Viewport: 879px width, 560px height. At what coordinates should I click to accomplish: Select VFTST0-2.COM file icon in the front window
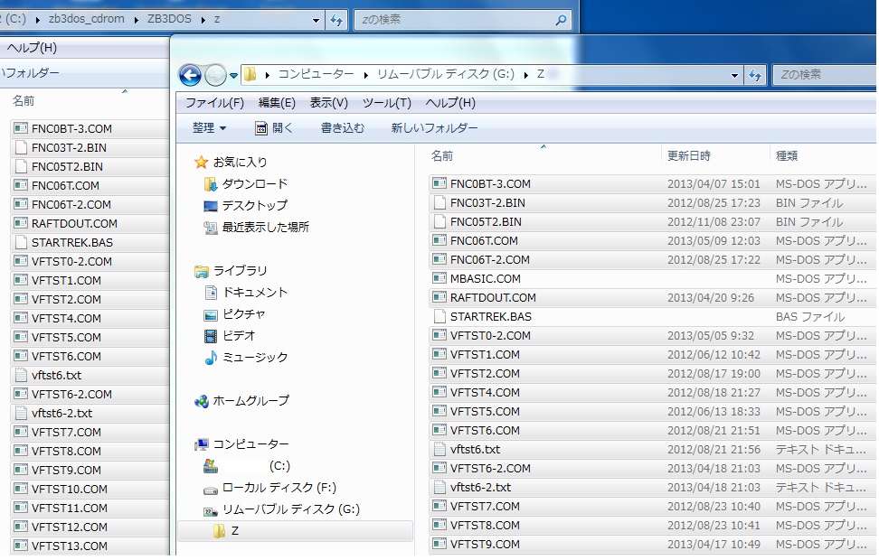(x=439, y=335)
